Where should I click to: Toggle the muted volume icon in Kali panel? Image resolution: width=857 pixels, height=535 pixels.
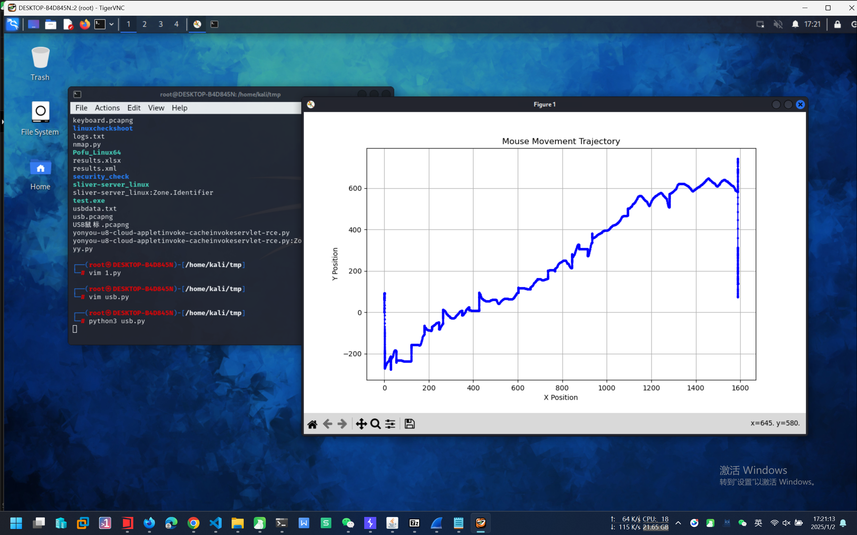coord(778,24)
